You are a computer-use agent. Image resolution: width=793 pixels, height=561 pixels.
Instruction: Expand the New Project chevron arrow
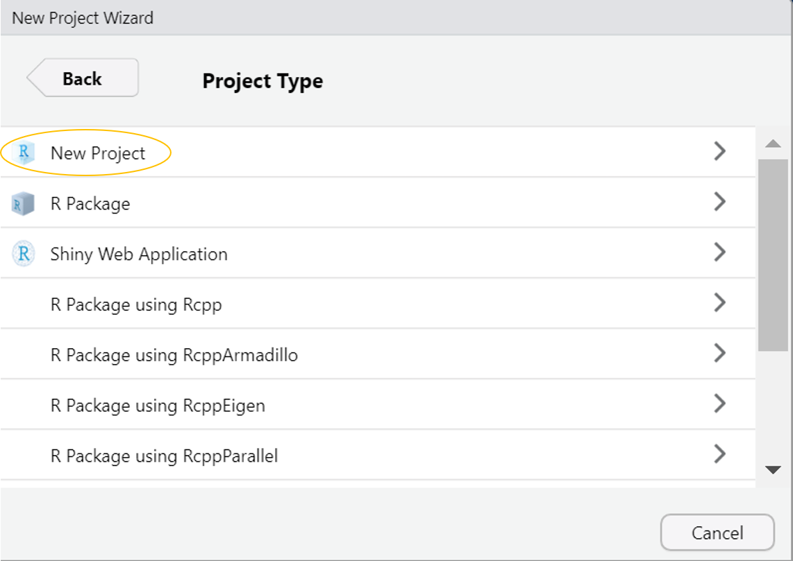click(x=720, y=151)
